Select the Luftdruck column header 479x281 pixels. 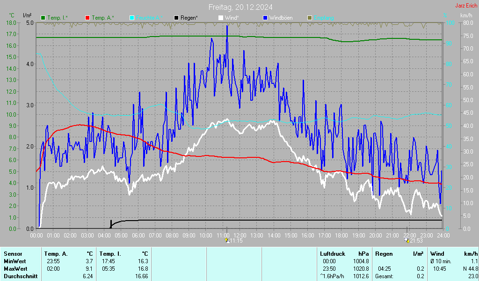coord(332,253)
